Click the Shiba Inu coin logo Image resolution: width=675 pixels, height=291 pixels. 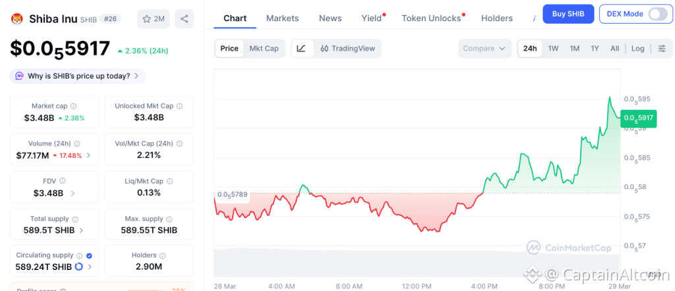tap(18, 19)
